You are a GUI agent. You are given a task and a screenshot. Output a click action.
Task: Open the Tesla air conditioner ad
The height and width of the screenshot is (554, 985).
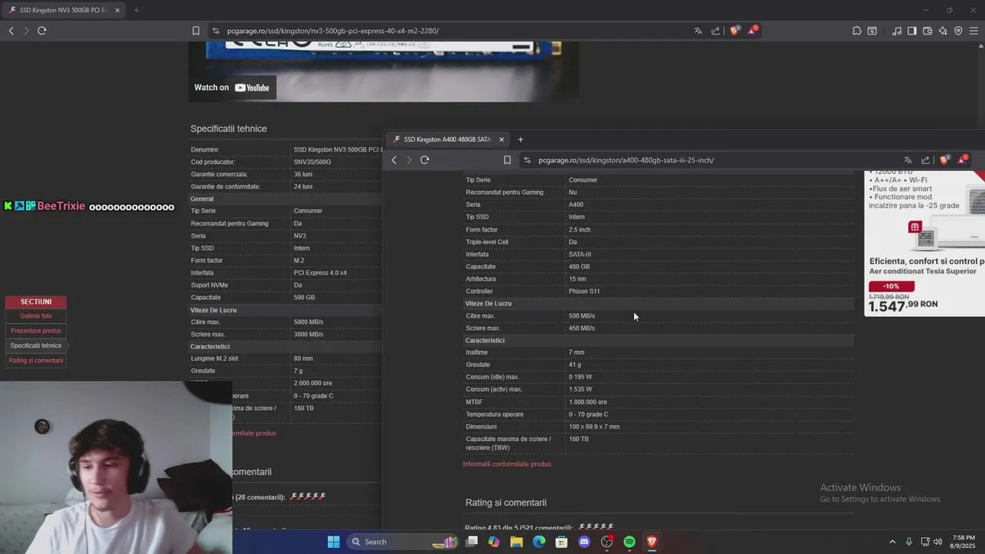coord(925,242)
